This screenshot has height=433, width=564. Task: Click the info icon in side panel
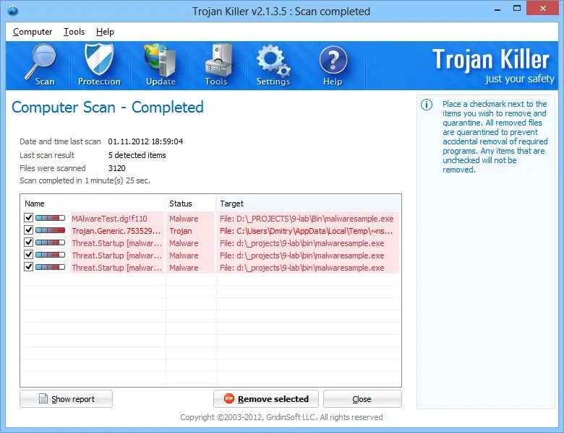tap(427, 105)
